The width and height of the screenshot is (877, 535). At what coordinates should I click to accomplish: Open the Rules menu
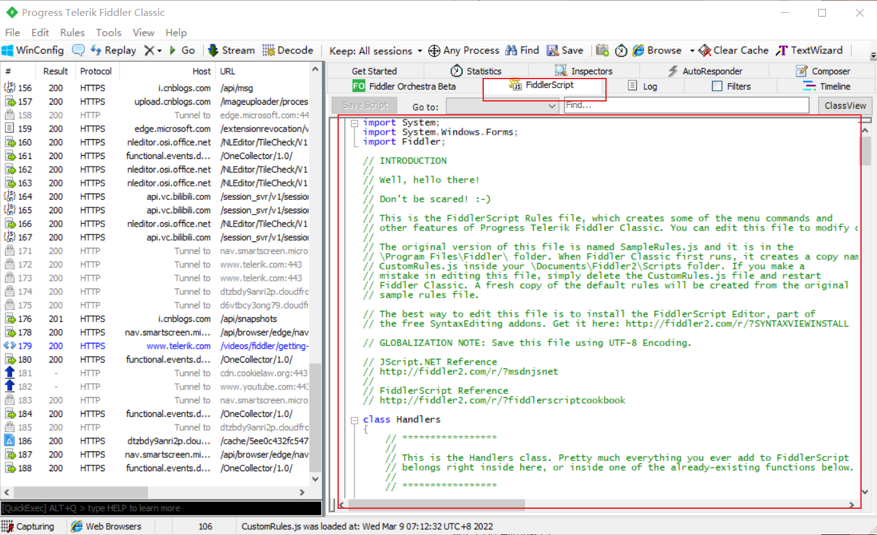72,33
